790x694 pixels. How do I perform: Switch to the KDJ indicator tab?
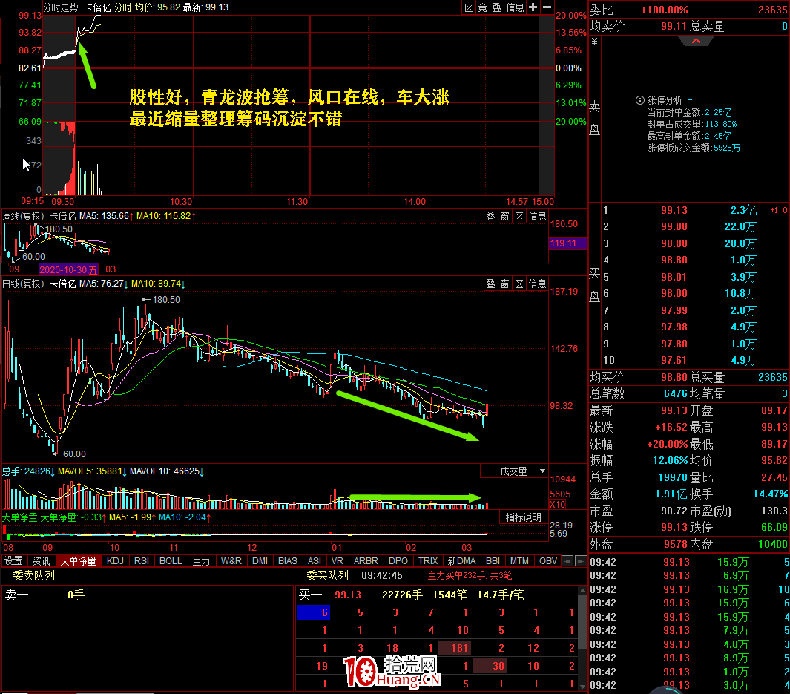[x=115, y=561]
